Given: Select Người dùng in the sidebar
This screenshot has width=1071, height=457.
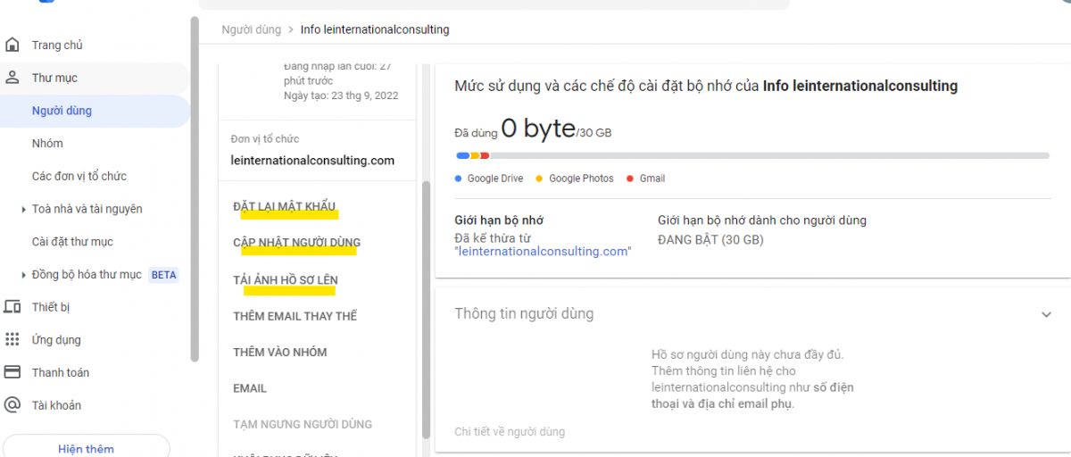Looking at the screenshot, I should (62, 111).
